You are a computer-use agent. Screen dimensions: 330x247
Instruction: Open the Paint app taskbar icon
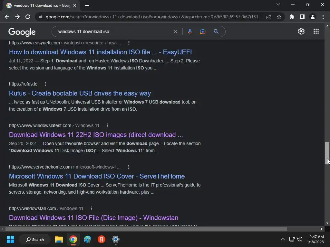(87, 239)
